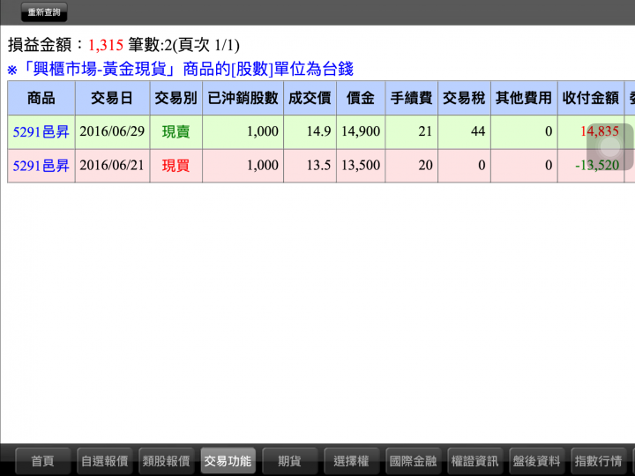Select the 損益金額 value 1,315
The width and height of the screenshot is (635, 476).
coord(105,45)
